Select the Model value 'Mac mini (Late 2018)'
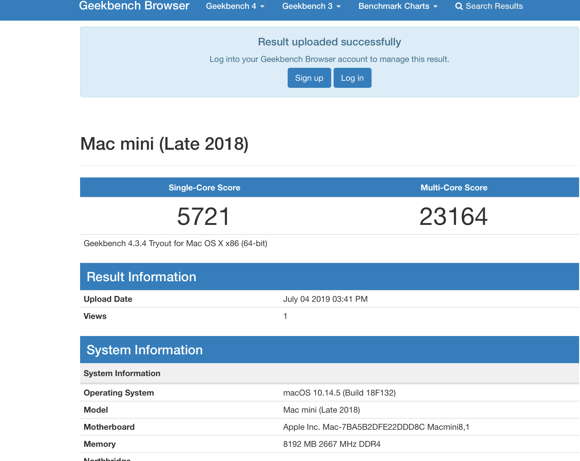580x461 pixels. (322, 410)
